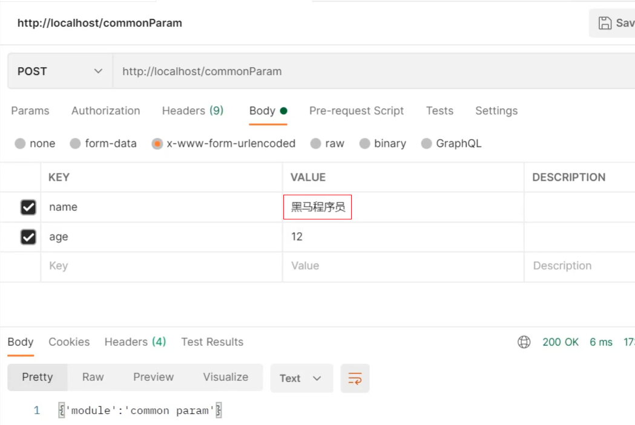Select the binary body radio button

coord(364,143)
